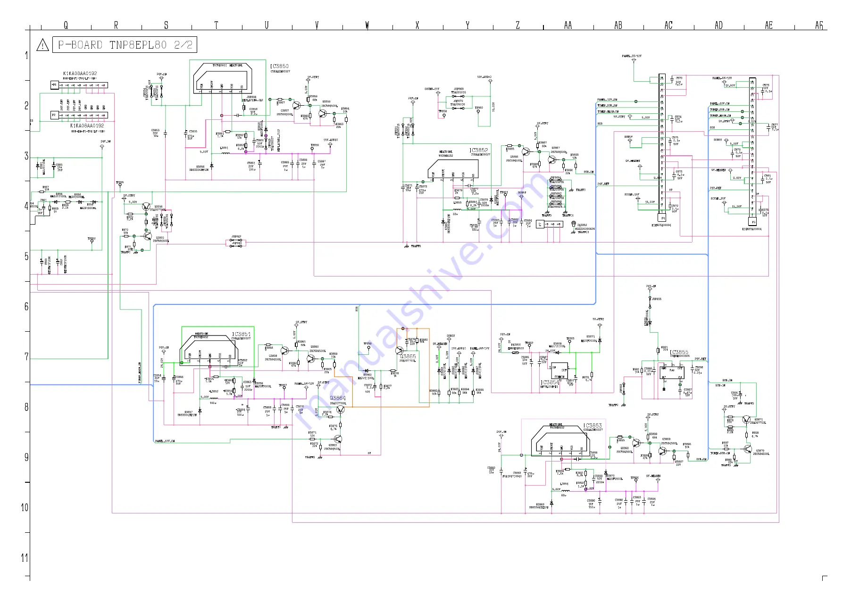Select the P7 three-pin connector
This screenshot has width=843, height=596.
(x=550, y=224)
